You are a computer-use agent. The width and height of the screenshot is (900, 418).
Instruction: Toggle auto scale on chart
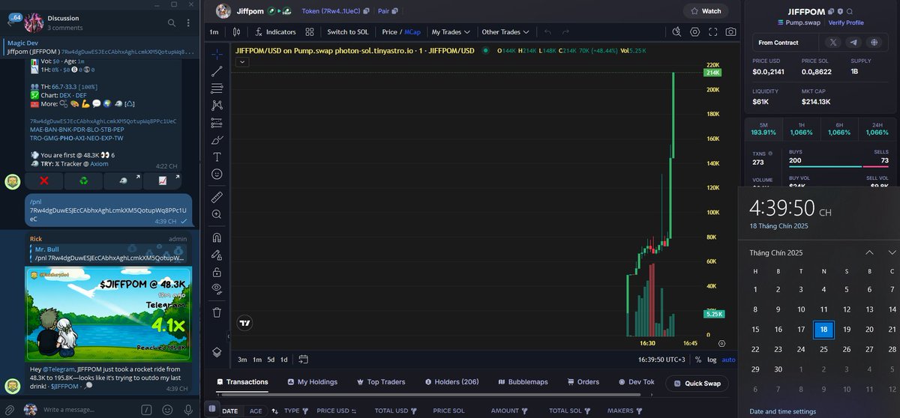pos(728,360)
